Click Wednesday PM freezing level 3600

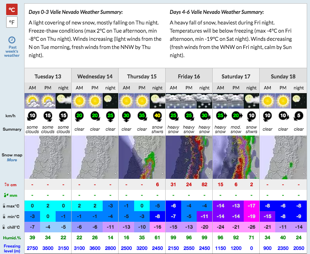(x=95, y=248)
